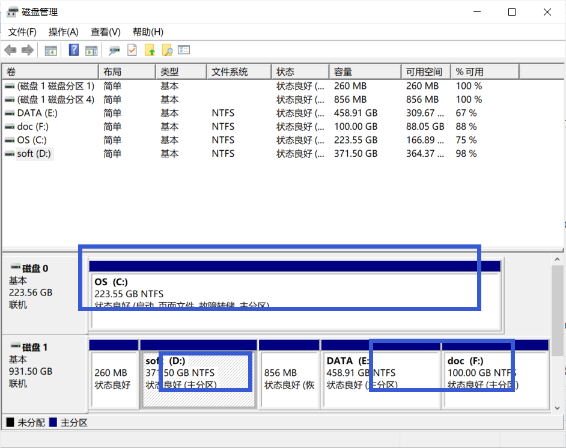
Task: Open the 帮助(H) menu
Action: (x=148, y=32)
